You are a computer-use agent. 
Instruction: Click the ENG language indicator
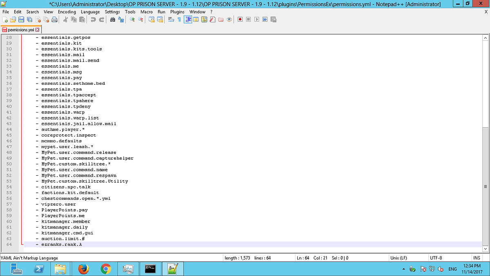tap(452, 269)
